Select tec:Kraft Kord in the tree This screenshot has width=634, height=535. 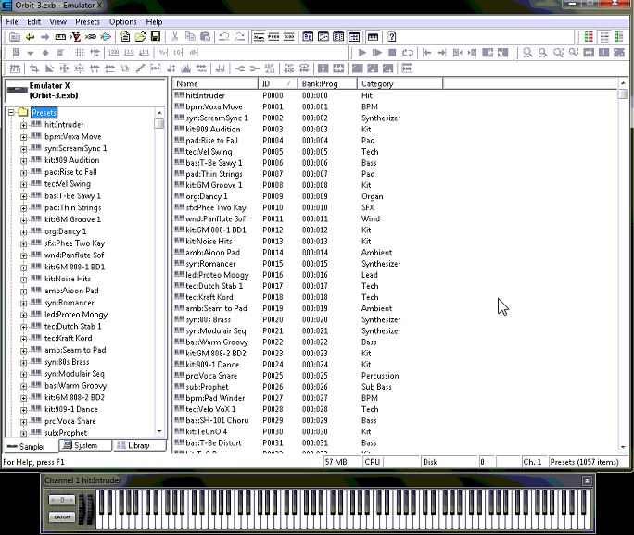click(x=69, y=338)
